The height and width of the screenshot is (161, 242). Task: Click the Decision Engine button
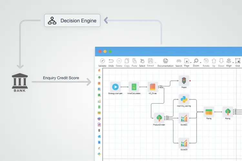(72, 21)
